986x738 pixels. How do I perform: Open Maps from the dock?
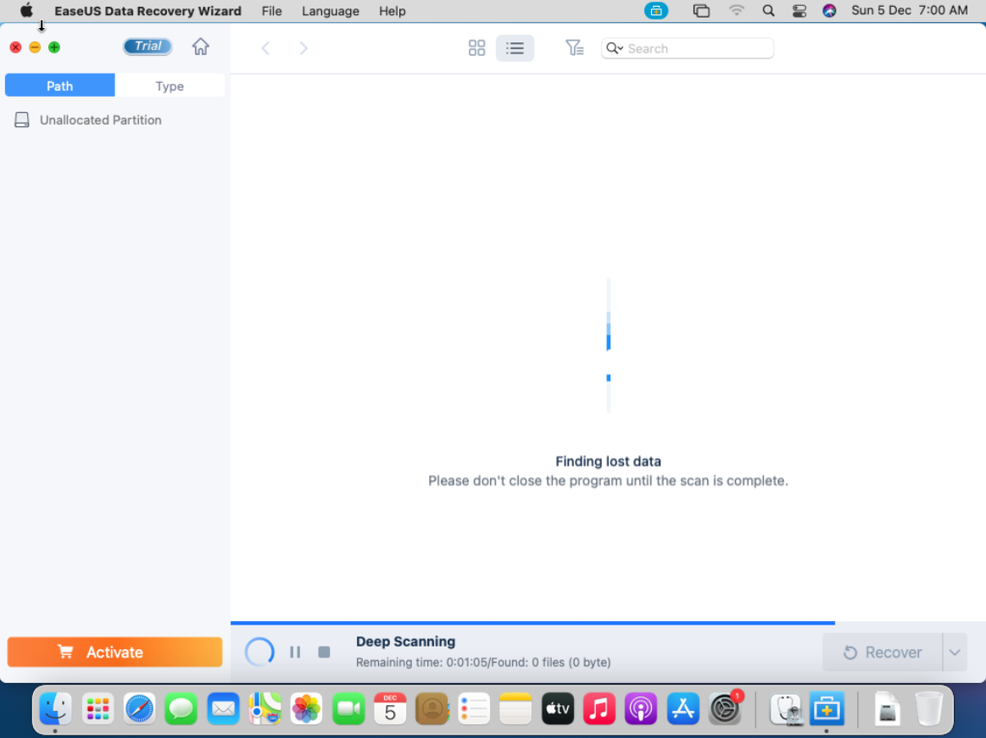point(265,709)
